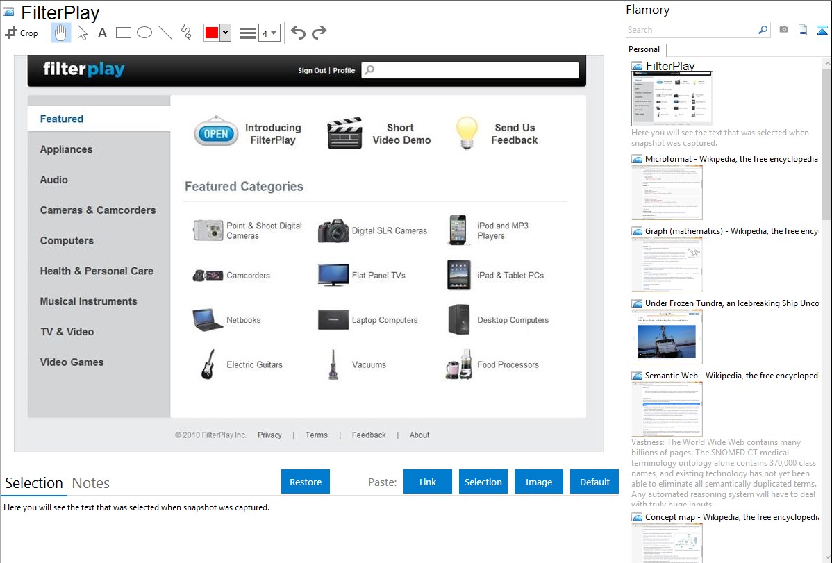The image size is (832, 563).
Task: Click the iPad & Tablet PCs icon
Action: [459, 275]
